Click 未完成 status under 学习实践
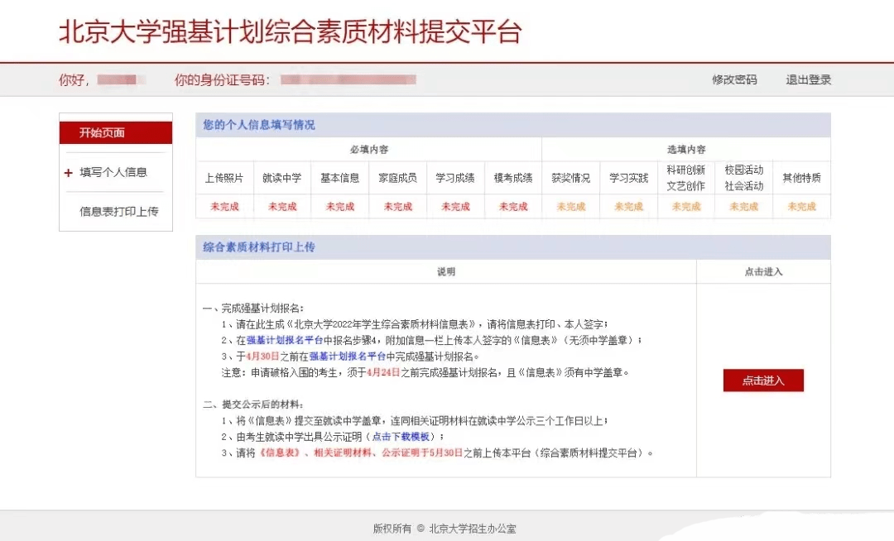The image size is (894, 541). 628,207
